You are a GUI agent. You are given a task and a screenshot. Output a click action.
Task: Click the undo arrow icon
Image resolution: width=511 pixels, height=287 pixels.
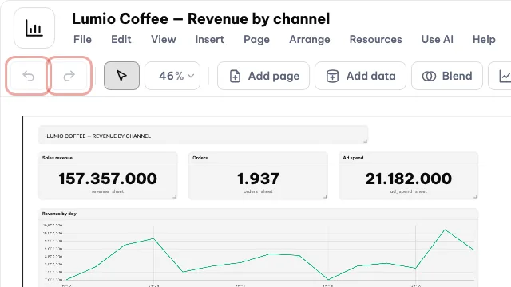[x=28, y=76]
